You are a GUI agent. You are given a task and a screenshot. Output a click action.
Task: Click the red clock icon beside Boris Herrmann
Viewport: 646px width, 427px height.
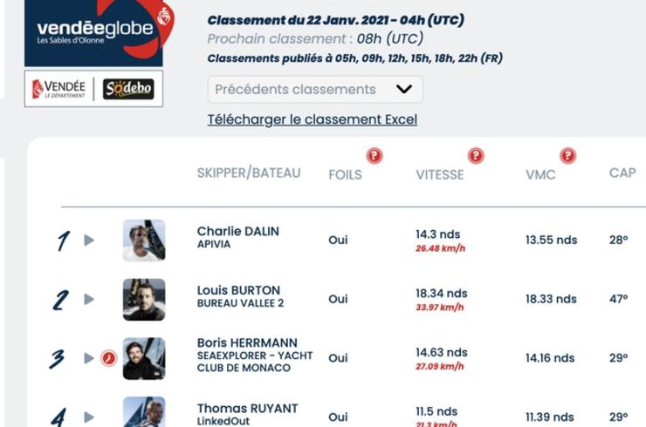pos(109,358)
